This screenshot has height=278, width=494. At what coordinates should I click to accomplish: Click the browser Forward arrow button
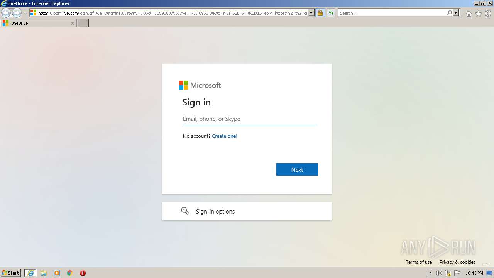(17, 13)
